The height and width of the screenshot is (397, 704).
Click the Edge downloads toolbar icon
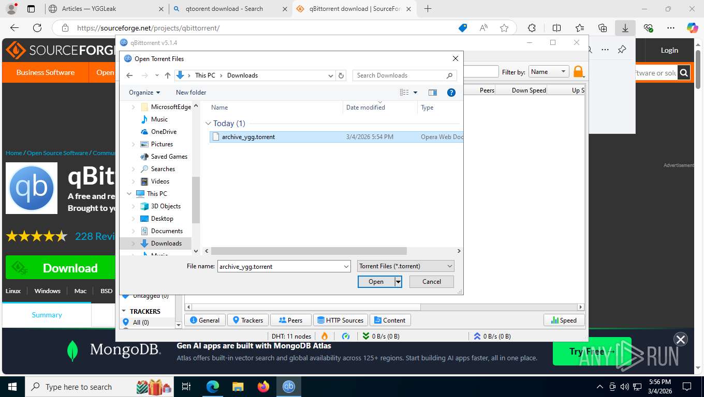click(625, 28)
